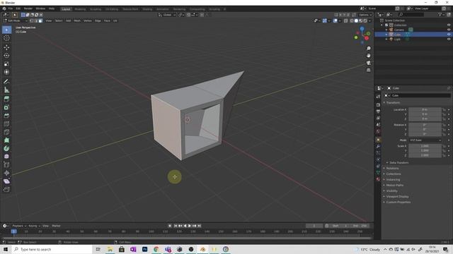453x254 pixels.
Task: Select the Transform tool
Action: pos(6,72)
